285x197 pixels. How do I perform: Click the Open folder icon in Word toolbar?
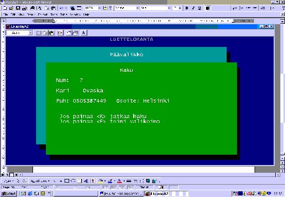[11, 8]
